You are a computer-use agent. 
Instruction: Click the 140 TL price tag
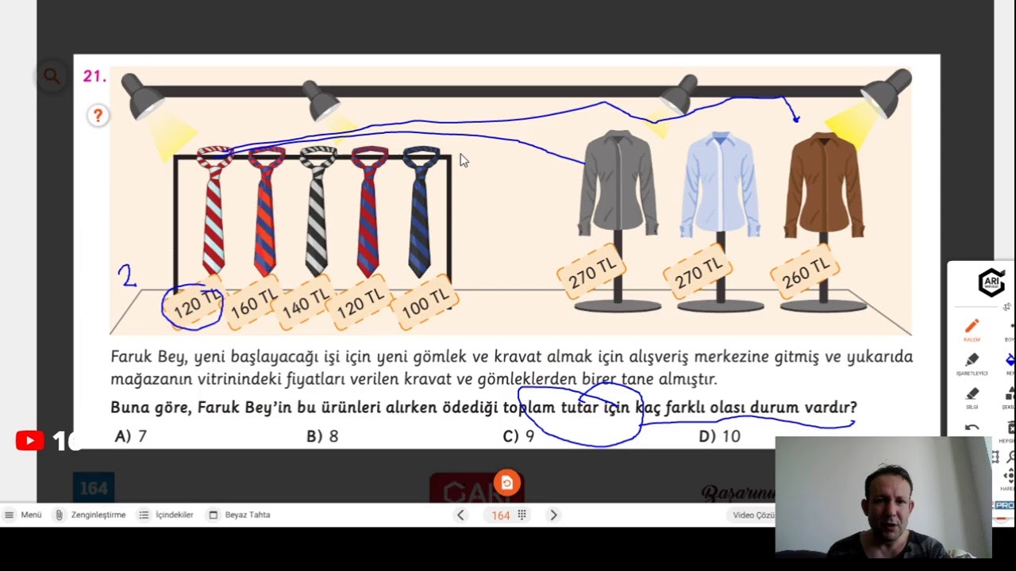(x=306, y=302)
